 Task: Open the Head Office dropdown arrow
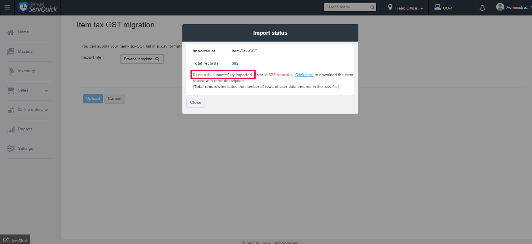(422, 9)
